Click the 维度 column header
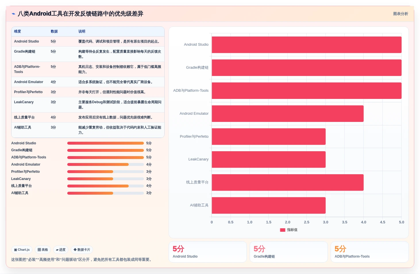The image size is (420, 274). click(x=18, y=31)
